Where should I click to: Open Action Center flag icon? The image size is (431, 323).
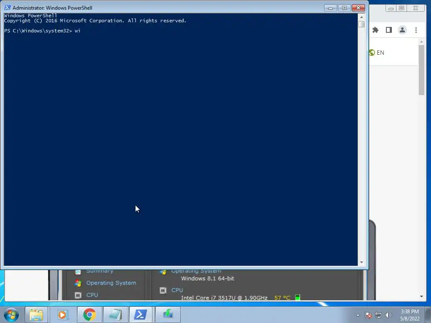click(x=368, y=315)
